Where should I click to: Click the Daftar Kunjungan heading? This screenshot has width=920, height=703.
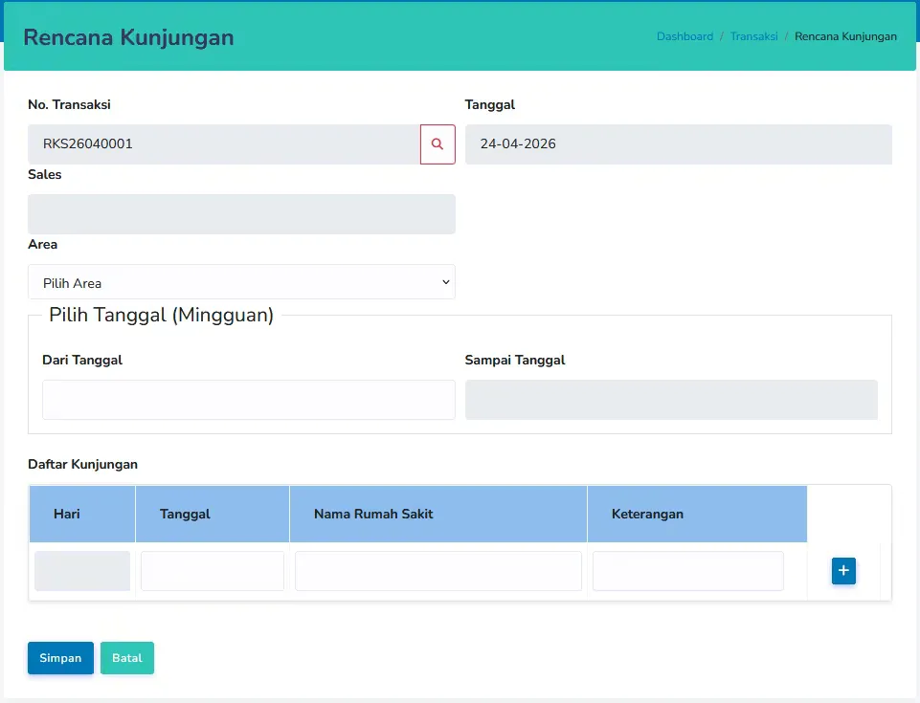tap(82, 465)
